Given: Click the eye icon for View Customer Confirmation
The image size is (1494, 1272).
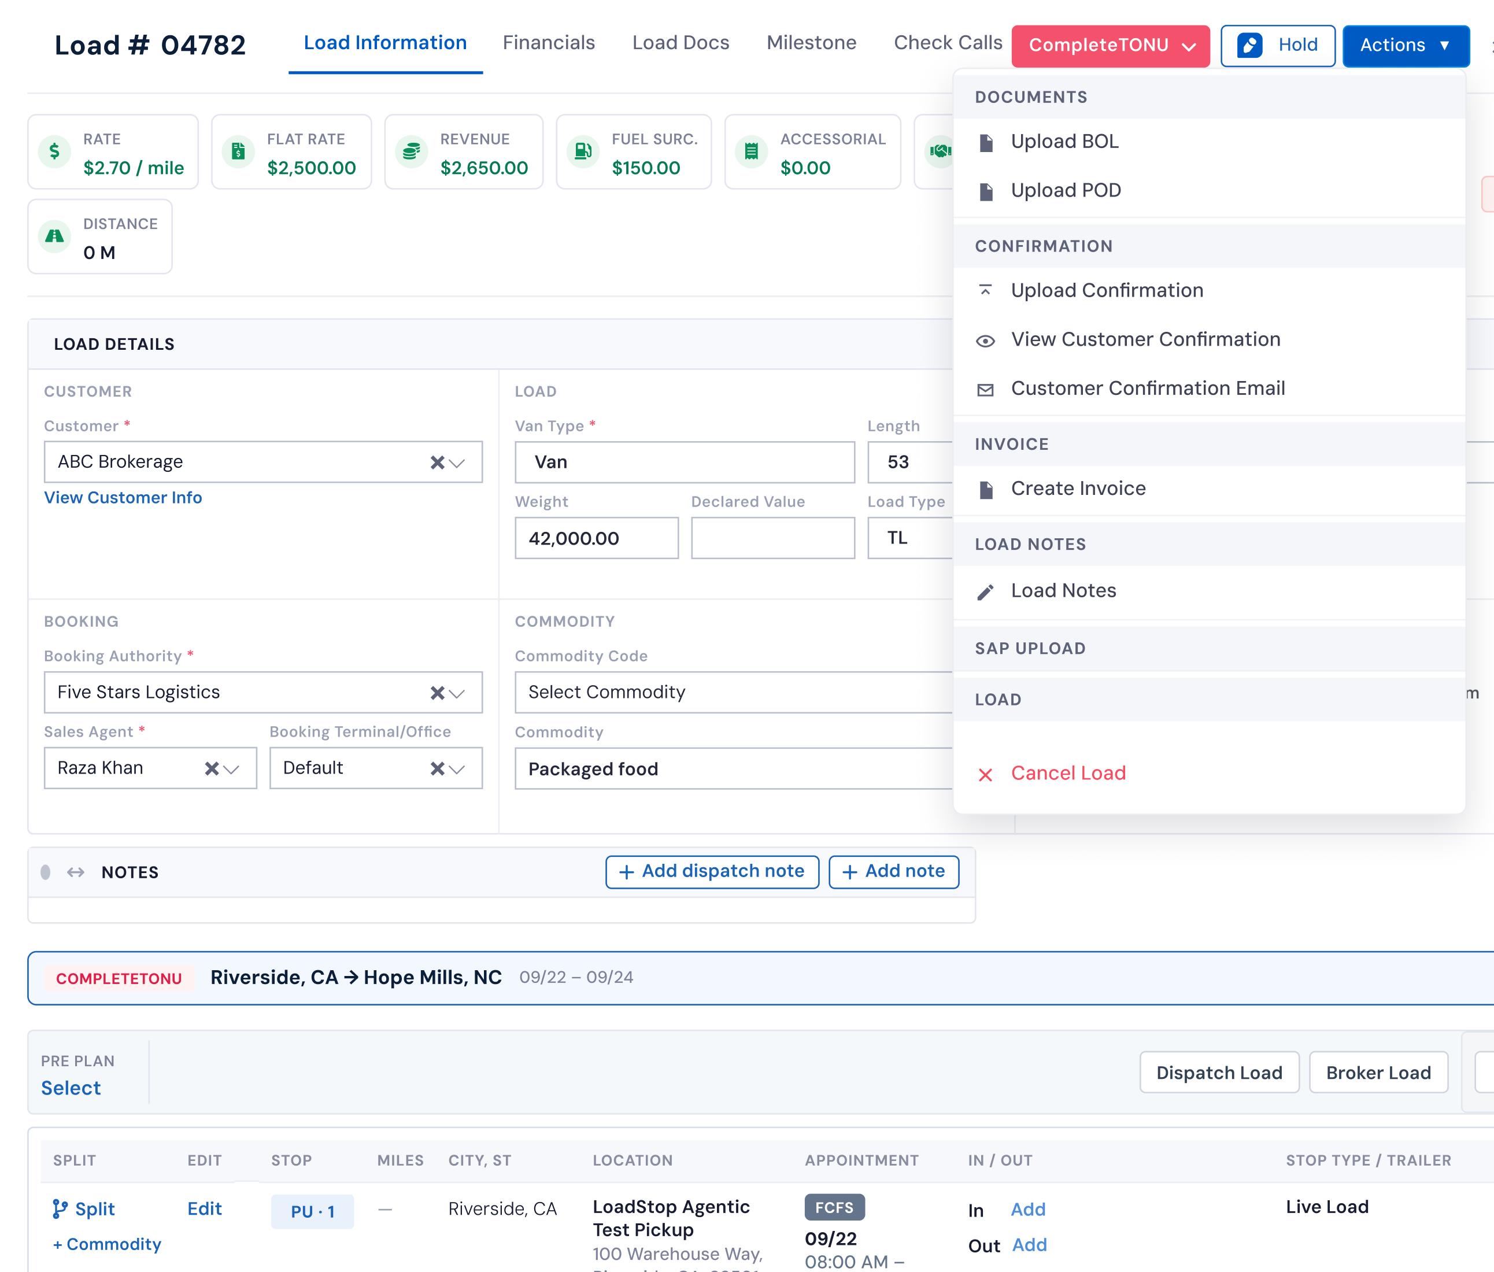Looking at the screenshot, I should click(x=985, y=341).
